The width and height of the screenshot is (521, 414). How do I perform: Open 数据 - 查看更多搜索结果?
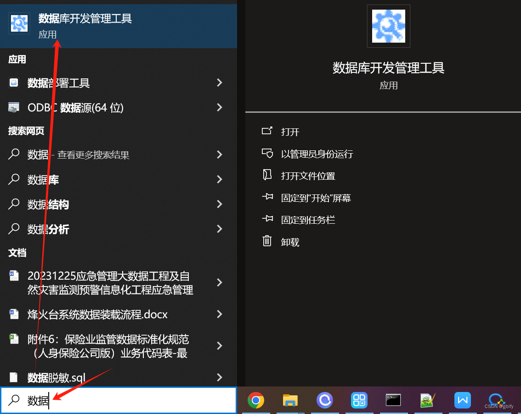[x=78, y=155]
